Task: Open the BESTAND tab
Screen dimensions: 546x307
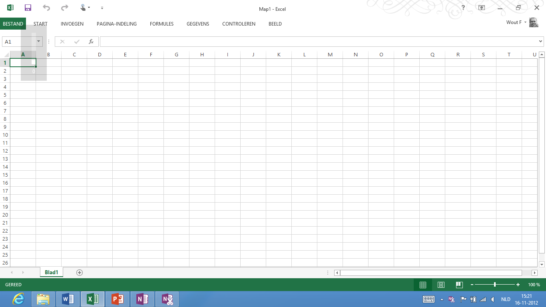Action: pos(13,24)
